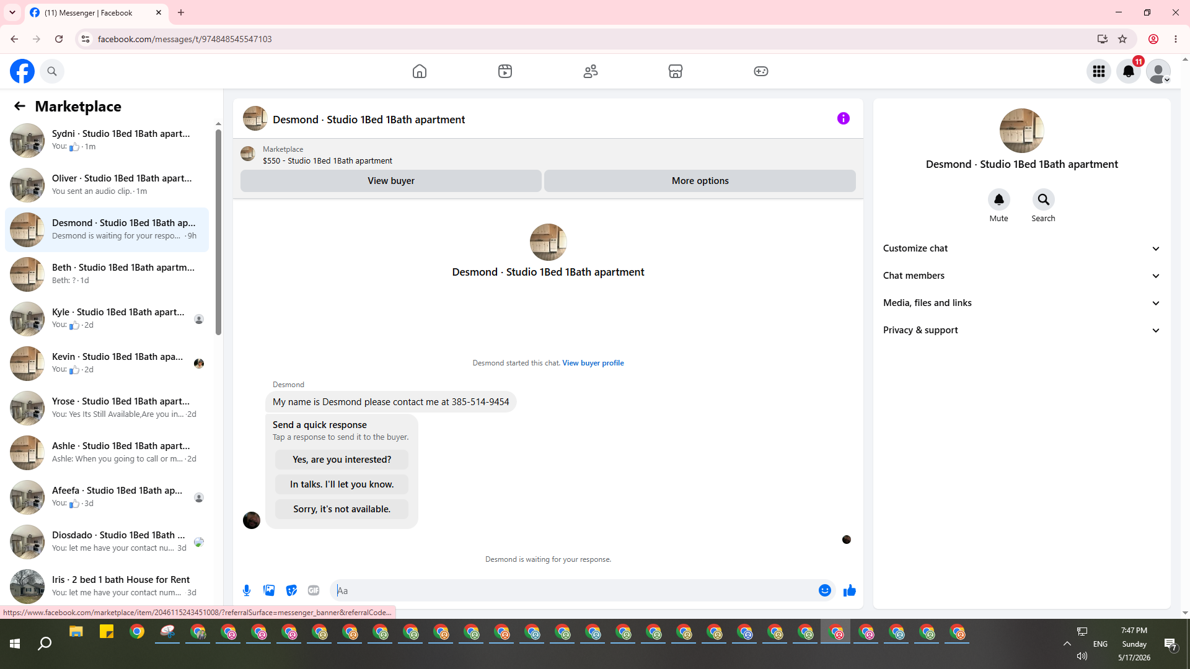Show hidden system tray icons

point(1067,644)
